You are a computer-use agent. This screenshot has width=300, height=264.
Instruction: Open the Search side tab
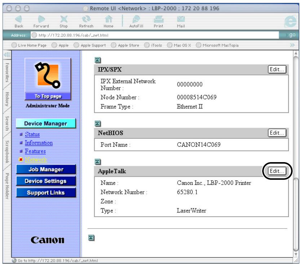pos(7,123)
